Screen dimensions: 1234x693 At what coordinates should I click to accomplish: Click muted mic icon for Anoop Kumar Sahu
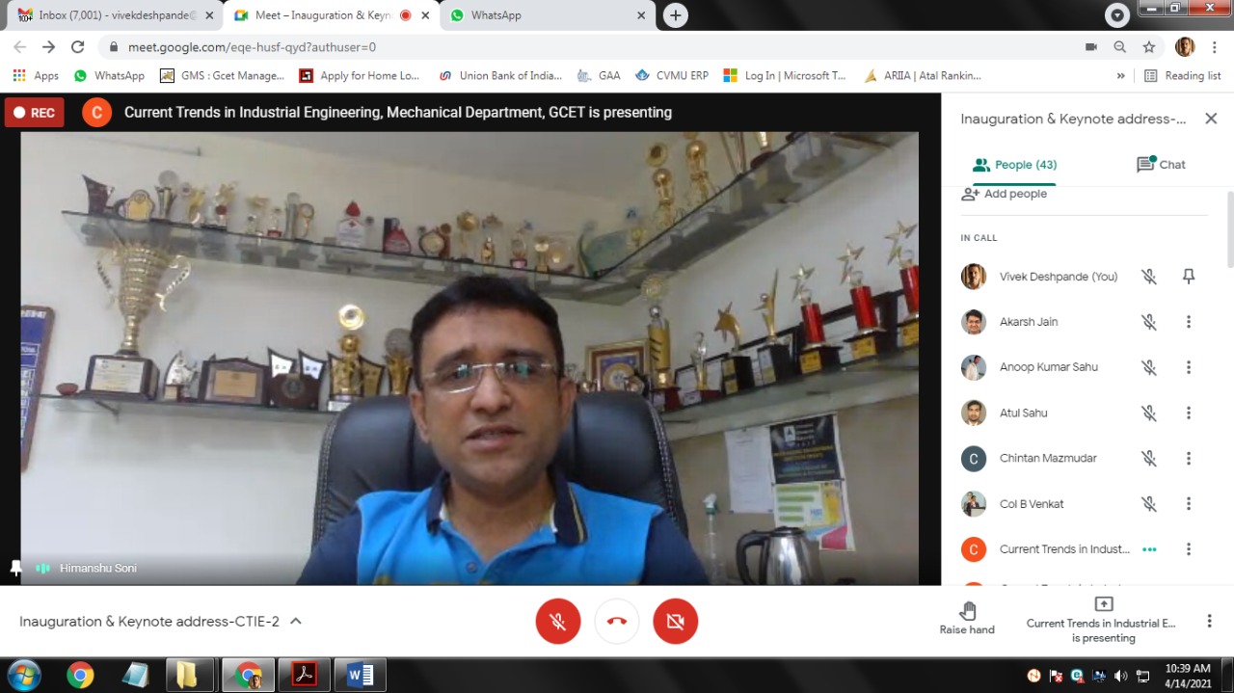pos(1149,367)
